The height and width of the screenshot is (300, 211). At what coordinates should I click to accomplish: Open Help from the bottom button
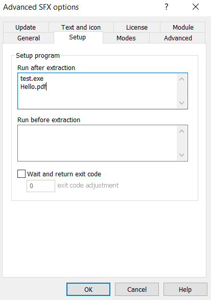[x=185, y=289]
